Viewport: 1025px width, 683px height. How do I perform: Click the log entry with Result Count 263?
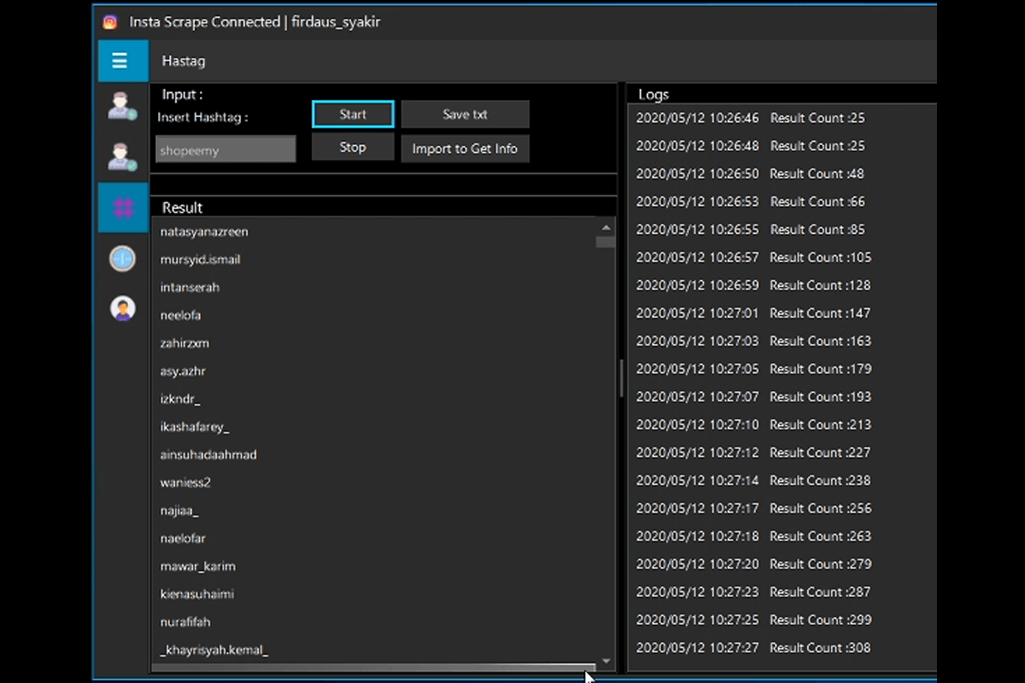754,536
